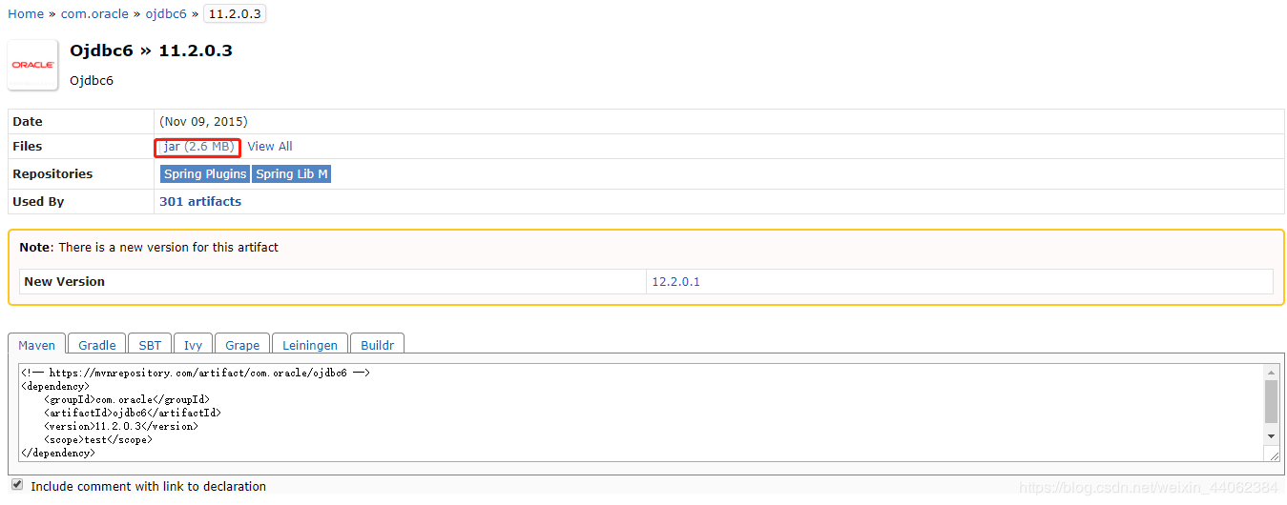Click the Oracle logo icon
The image size is (1287, 505).
[x=33, y=65]
